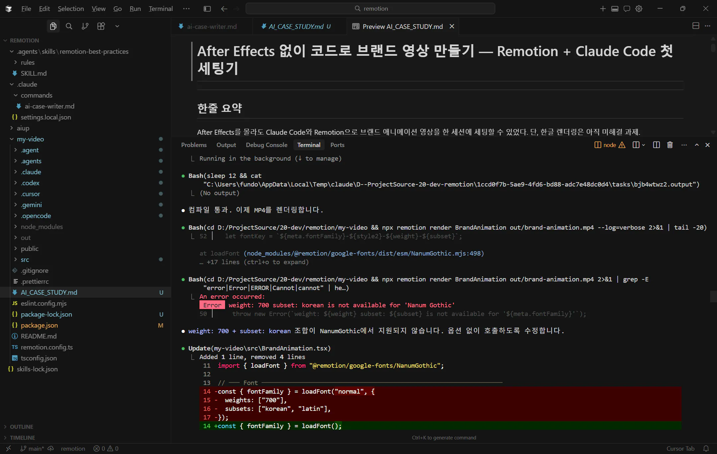717x454 pixels.
Task: Open terminal panel more actions ellipsis
Action: point(684,145)
